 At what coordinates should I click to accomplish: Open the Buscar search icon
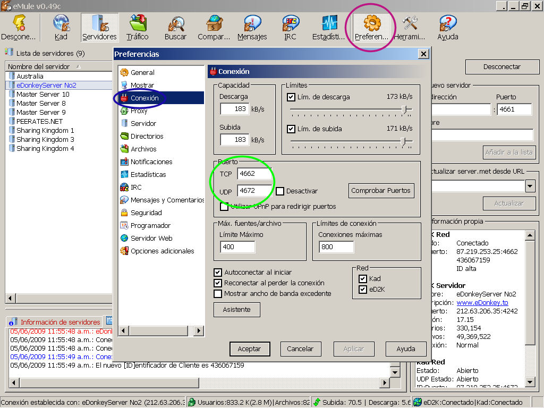(x=175, y=27)
